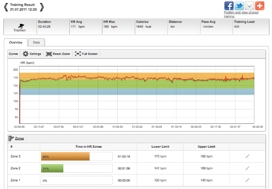The height and width of the screenshot is (189, 272).
Task: Click the Zone 1 time 00:00:00
Action: 124,180
